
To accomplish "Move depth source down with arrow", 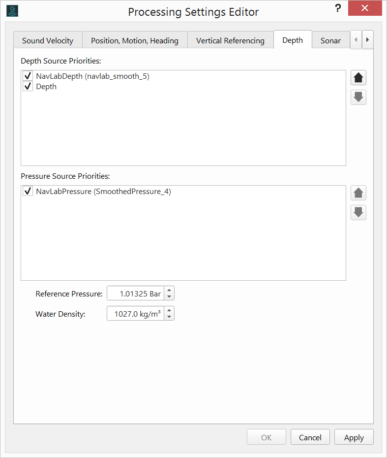I will coord(358,98).
